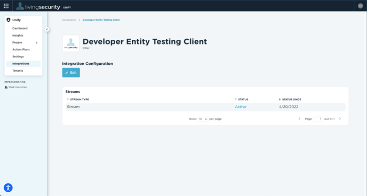Go to previous page arrow
The image size is (367, 196).
point(299,118)
